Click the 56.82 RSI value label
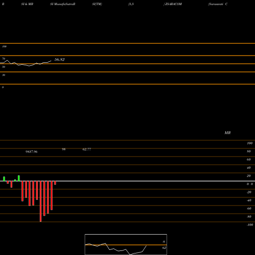Screen dimensions: 255x255 click(60, 60)
